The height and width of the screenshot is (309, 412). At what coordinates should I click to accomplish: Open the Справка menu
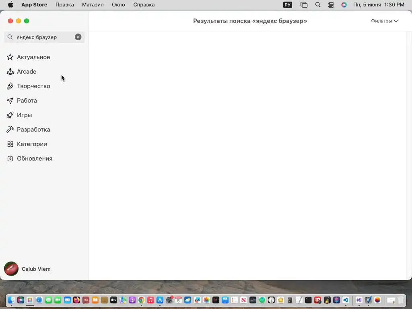point(144,5)
